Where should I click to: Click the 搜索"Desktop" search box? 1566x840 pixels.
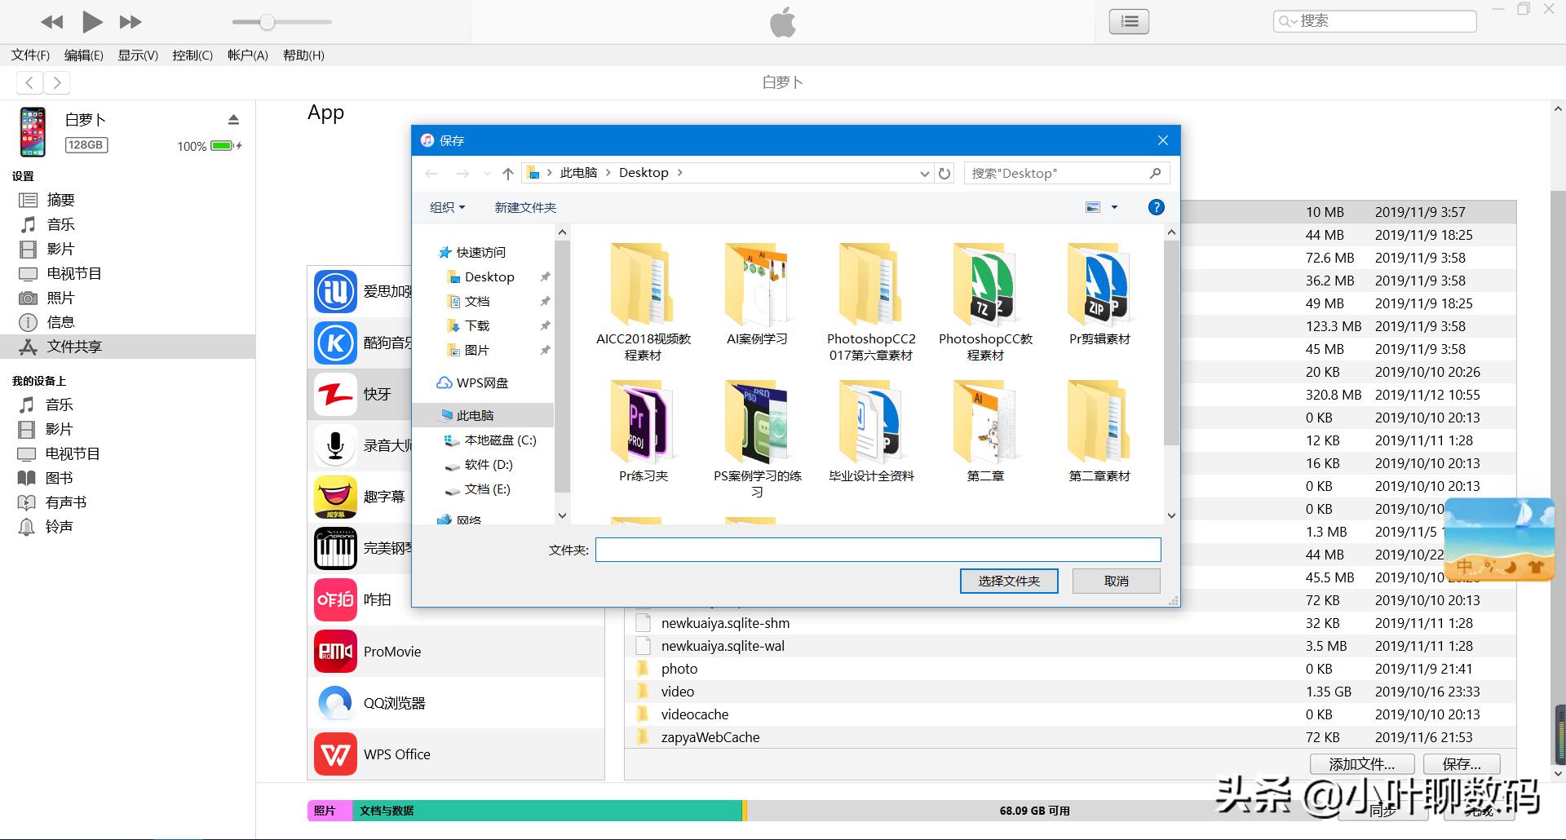(x=1066, y=173)
